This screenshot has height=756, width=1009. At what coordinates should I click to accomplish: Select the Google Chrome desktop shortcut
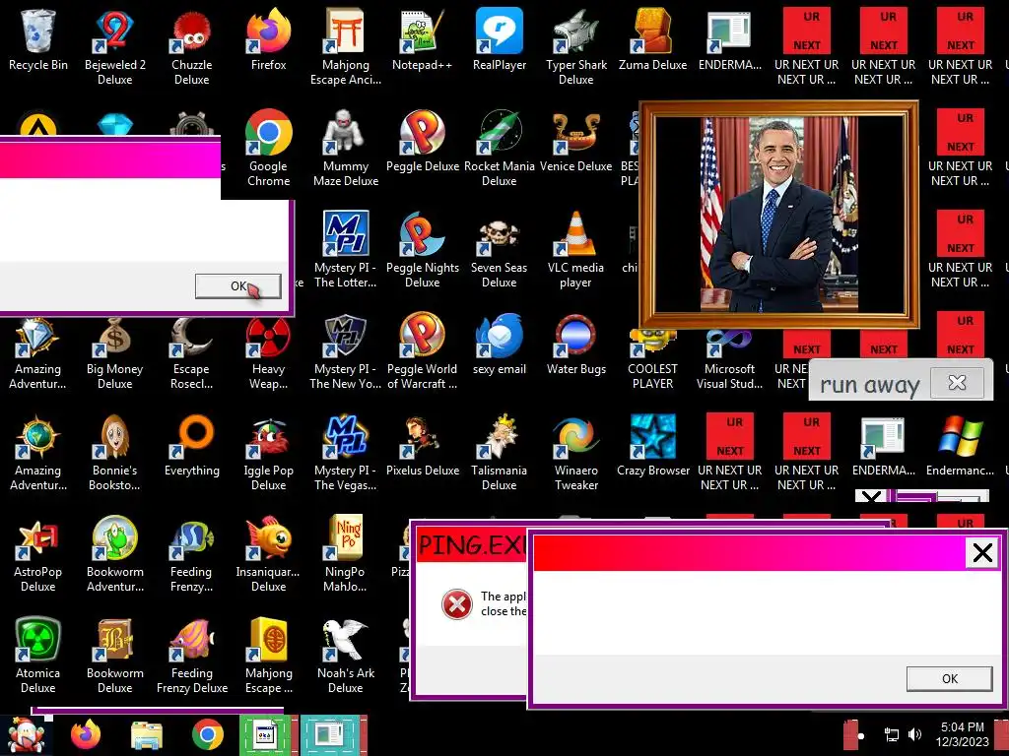pyautogui.click(x=268, y=150)
